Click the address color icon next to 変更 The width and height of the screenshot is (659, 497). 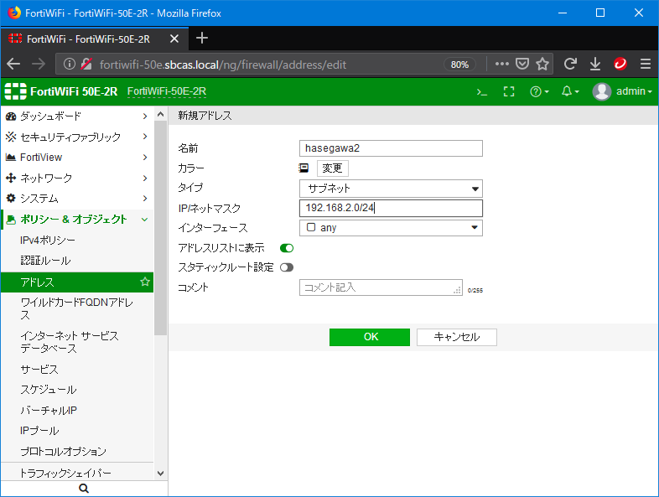click(304, 168)
